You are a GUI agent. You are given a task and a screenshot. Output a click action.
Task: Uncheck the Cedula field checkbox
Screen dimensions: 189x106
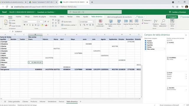point(146,41)
